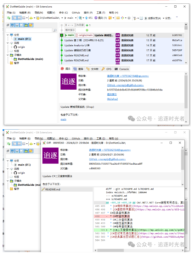The image size is (191, 256).
Task: Open the main branch dropdown arrow
Action: [x=76, y=18]
